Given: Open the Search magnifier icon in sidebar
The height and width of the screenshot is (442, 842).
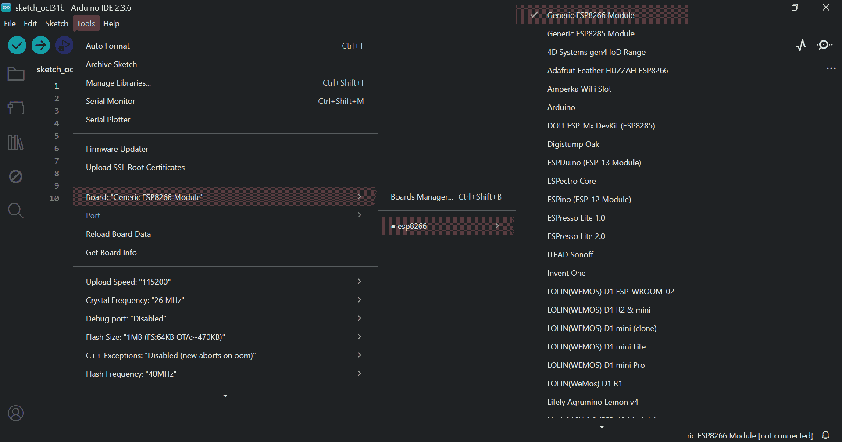Looking at the screenshot, I should click(x=16, y=211).
